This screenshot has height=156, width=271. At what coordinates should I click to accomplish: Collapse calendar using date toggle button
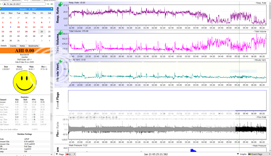point(4,4)
